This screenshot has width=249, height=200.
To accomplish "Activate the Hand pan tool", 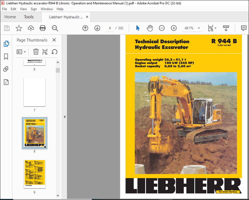I will [x=150, y=28].
